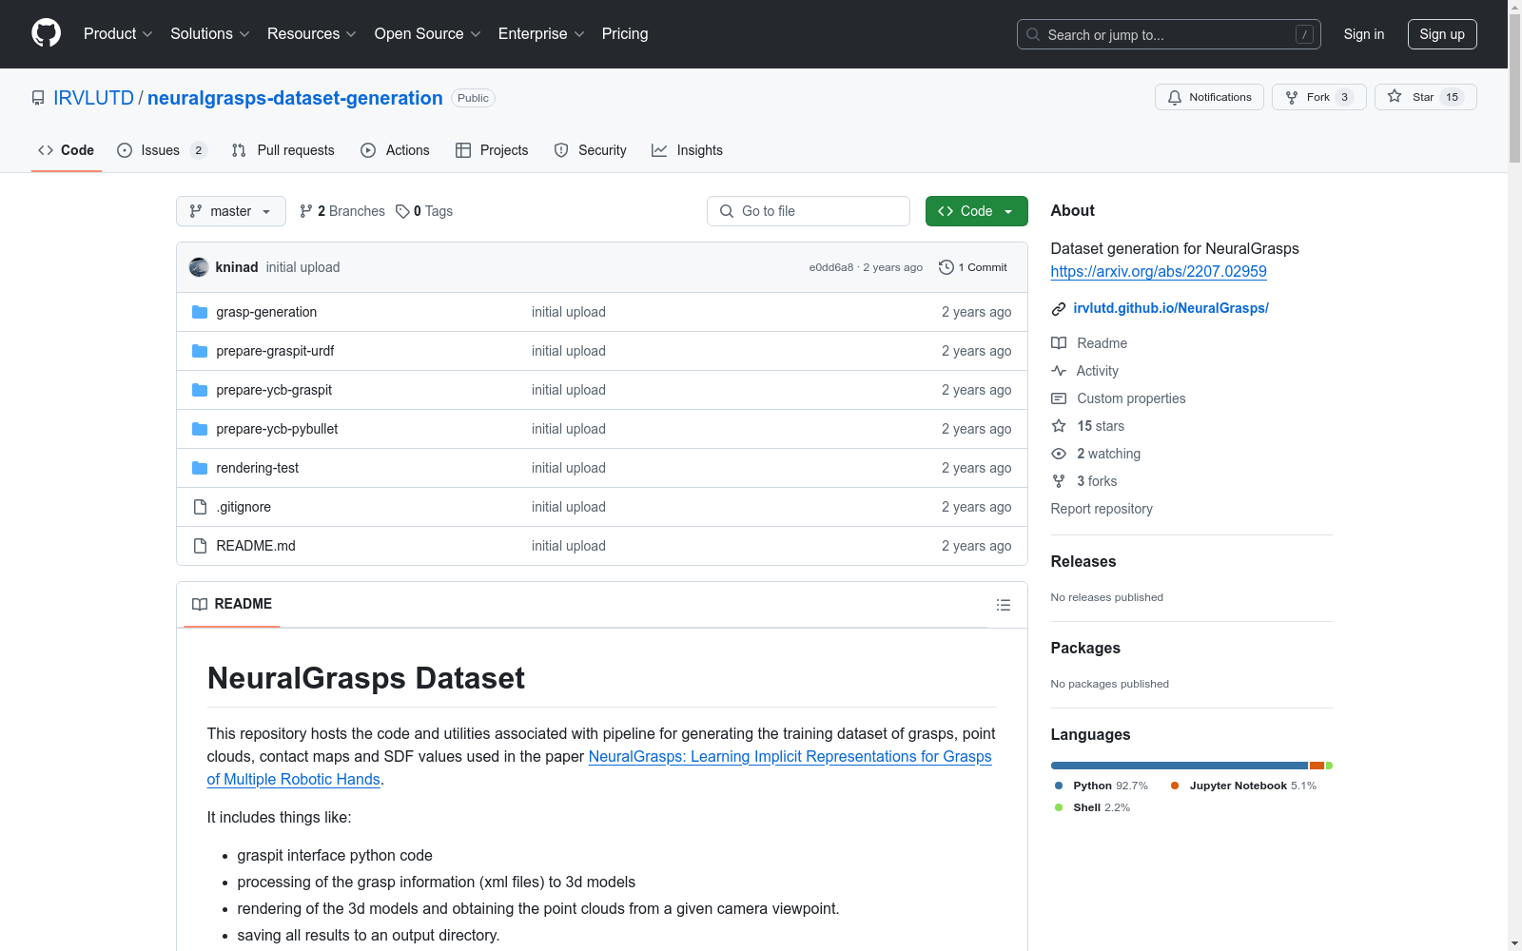Open the IRVLUTD organization link
Screen dimensions: 1522x951
pos(93,98)
